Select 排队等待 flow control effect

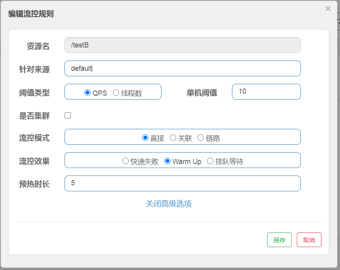click(210, 161)
